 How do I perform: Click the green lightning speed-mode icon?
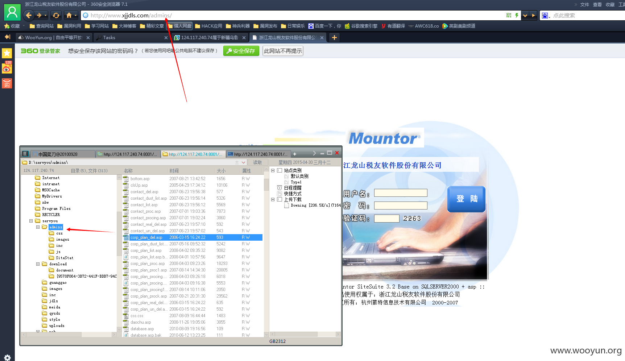click(517, 15)
